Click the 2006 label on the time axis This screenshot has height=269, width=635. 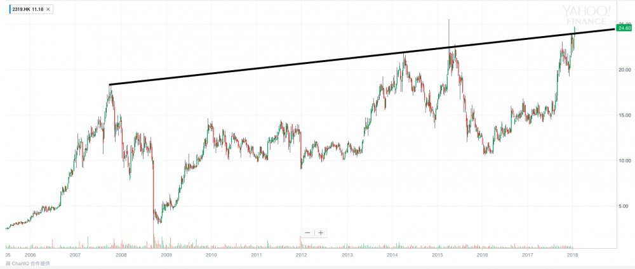click(30, 255)
